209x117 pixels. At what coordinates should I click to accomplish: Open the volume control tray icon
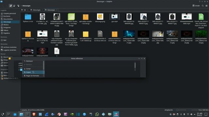pos(191,114)
